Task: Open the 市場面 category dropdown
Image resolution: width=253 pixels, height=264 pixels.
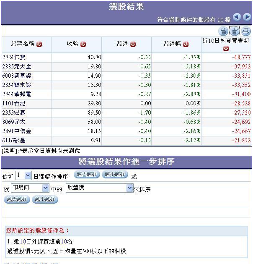Action: [30, 188]
